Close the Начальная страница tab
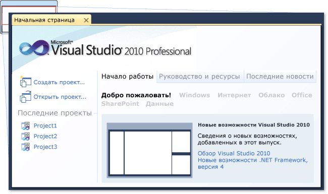 (x=86, y=20)
